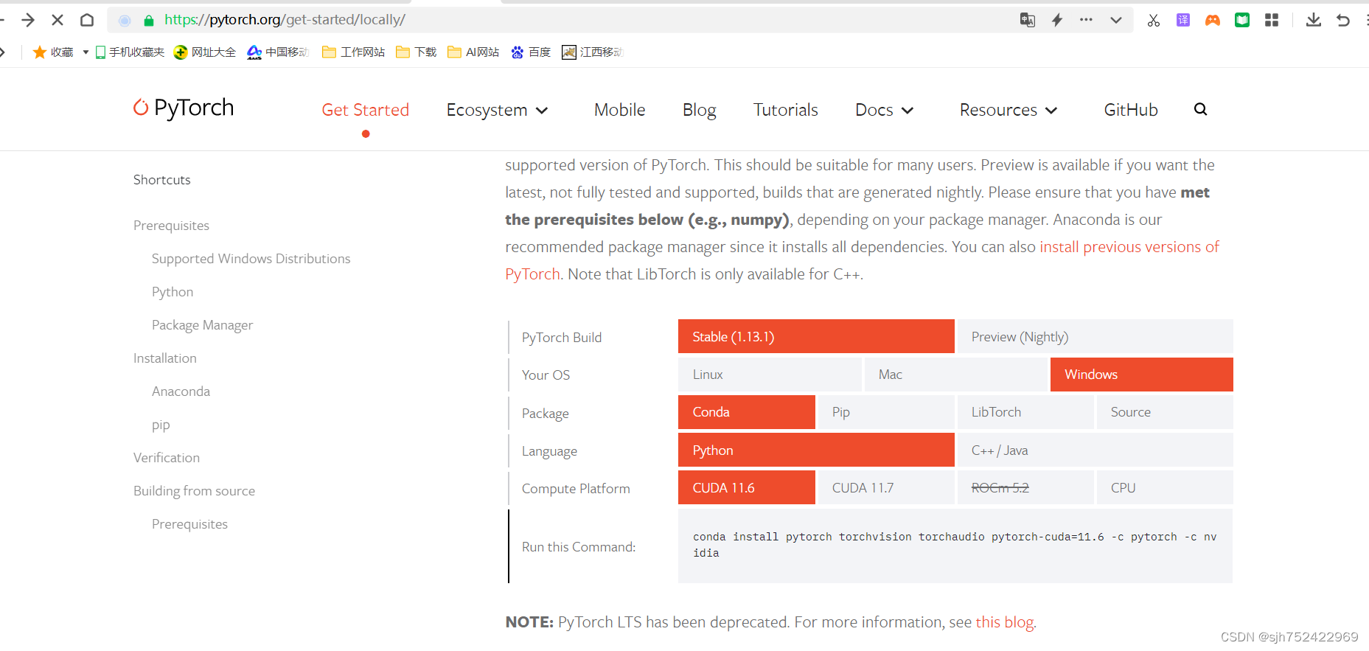Open the Tutorials nav link
The height and width of the screenshot is (651, 1369).
click(785, 110)
